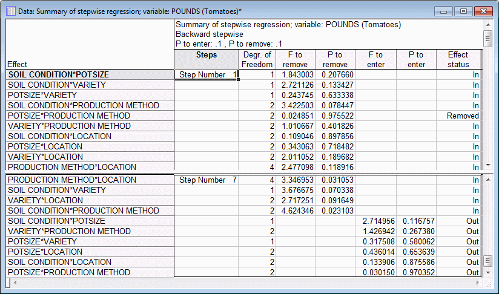Click the F to remove value 2.011052
499x294 pixels.
tap(296, 157)
